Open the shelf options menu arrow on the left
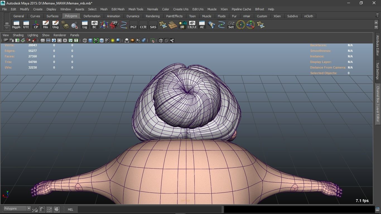Viewport: 381px width, 214px height. point(7,28)
